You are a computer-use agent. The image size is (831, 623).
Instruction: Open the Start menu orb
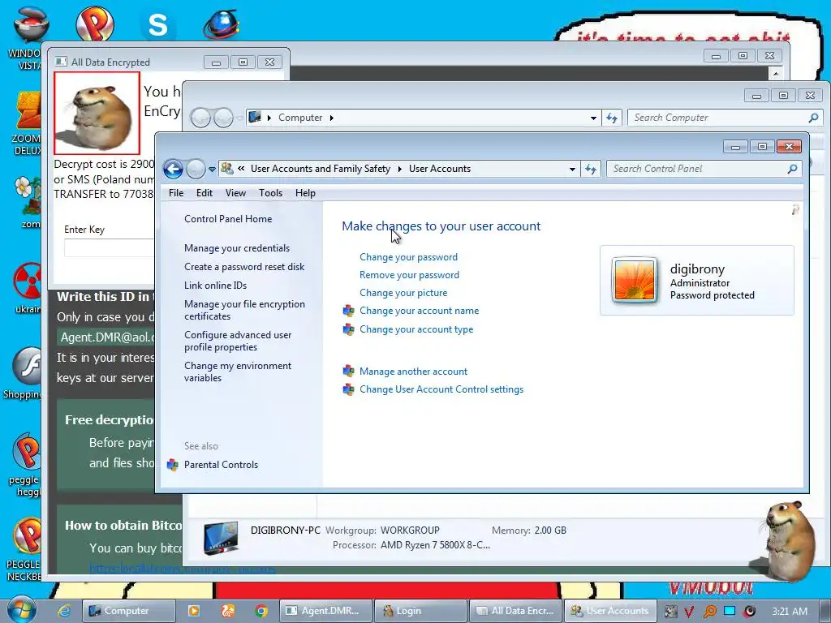pyautogui.click(x=21, y=610)
